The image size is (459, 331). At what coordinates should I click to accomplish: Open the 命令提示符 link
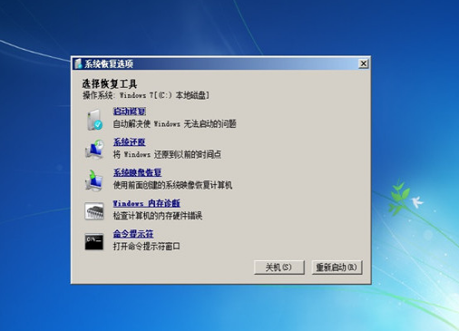[x=133, y=234]
